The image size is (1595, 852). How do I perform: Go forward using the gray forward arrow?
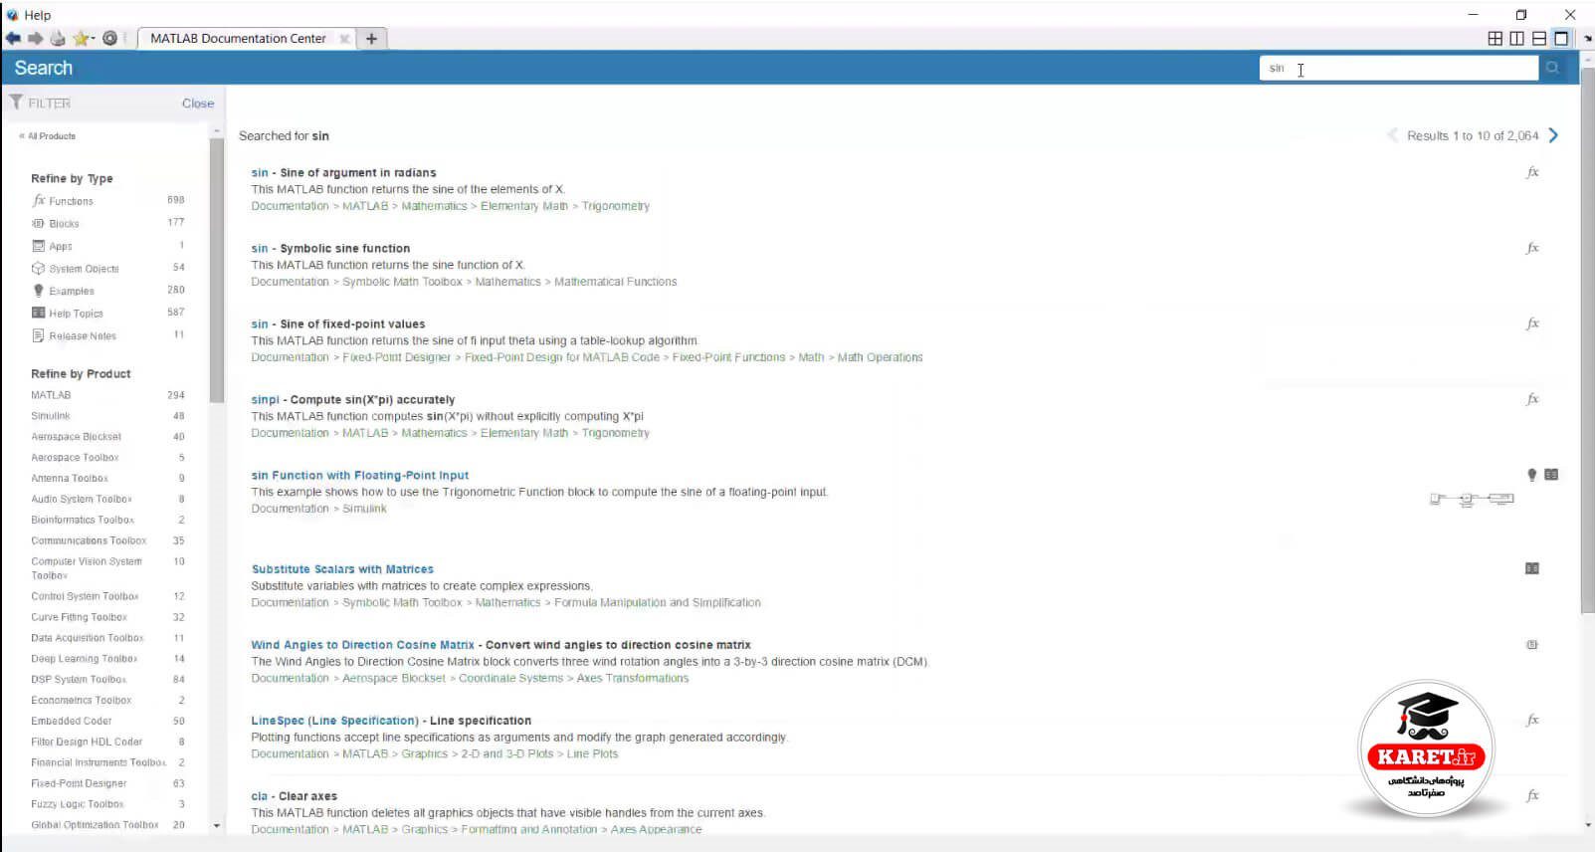[x=35, y=38]
